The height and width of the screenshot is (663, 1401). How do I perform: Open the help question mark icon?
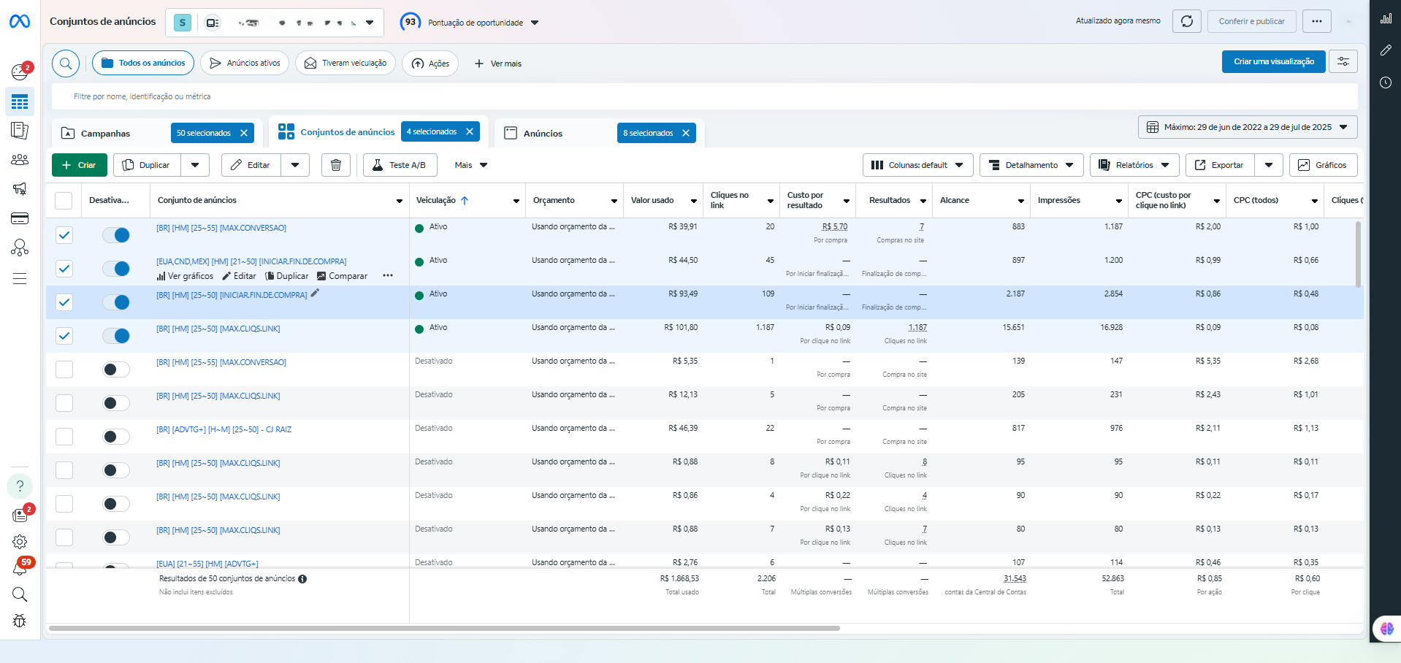point(20,486)
